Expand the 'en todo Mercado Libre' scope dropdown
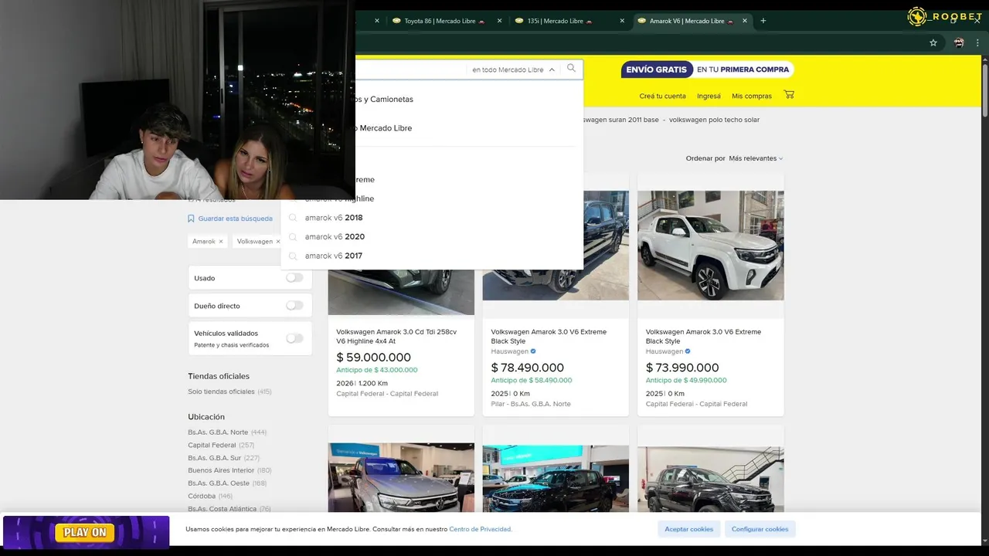The width and height of the screenshot is (989, 556). coord(513,69)
